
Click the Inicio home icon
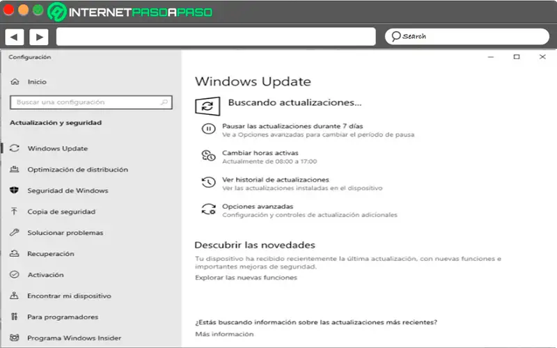[x=15, y=81]
